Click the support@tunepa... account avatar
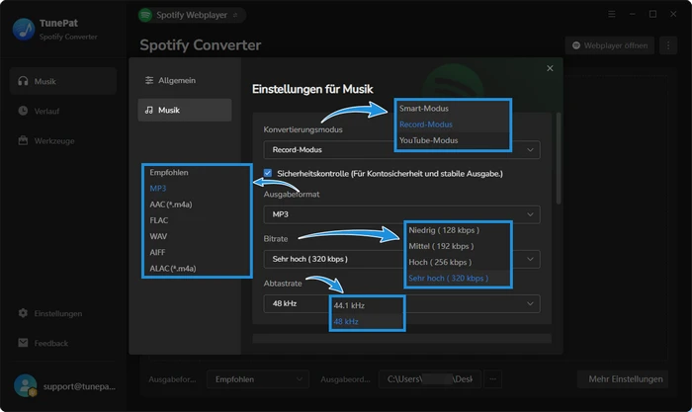 pyautogui.click(x=25, y=385)
